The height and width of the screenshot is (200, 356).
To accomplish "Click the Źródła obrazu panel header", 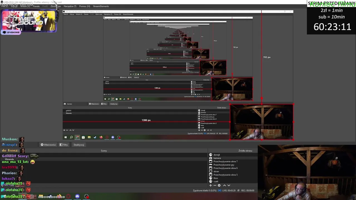I will pyautogui.click(x=245, y=151).
